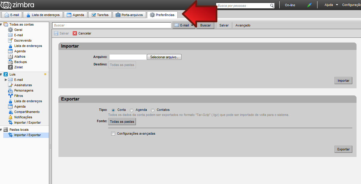Viewport: 361px width, 184px height.
Task: Click the Selecionar arquivo button
Action: [164, 57]
